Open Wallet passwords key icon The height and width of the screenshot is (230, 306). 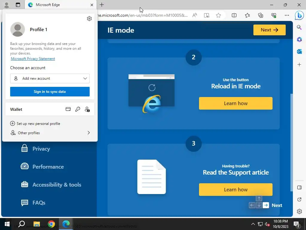[x=78, y=109]
